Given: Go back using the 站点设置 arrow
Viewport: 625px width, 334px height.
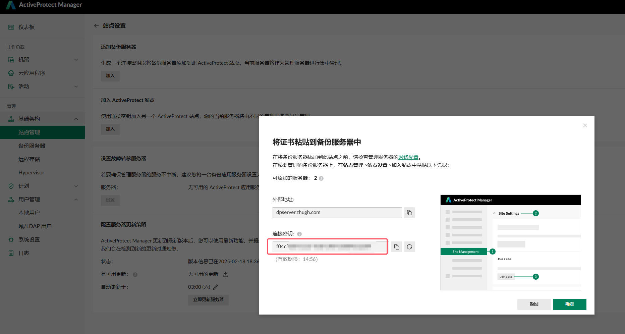Looking at the screenshot, I should [x=97, y=25].
